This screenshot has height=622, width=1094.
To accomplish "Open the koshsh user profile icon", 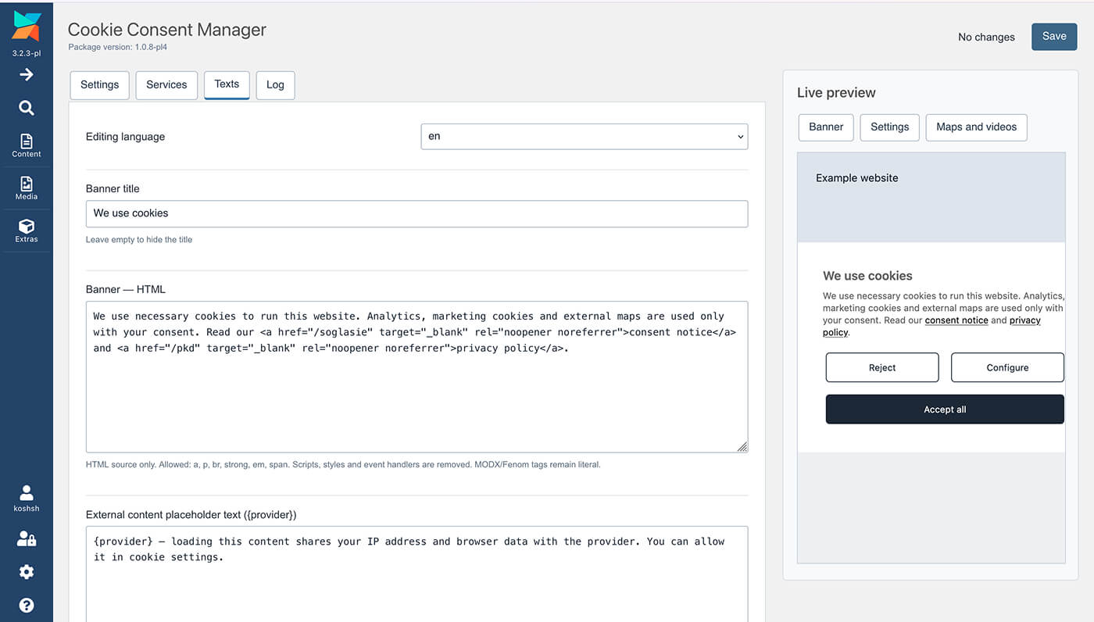I will pos(27,498).
